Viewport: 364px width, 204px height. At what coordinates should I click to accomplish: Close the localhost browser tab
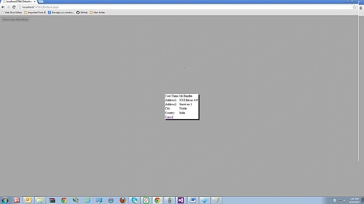[35, 2]
